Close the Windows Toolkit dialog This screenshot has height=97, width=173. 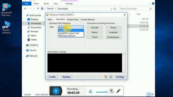pyautogui.click(x=125, y=15)
